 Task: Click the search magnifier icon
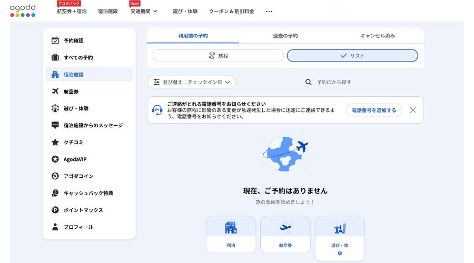pyautogui.click(x=308, y=82)
